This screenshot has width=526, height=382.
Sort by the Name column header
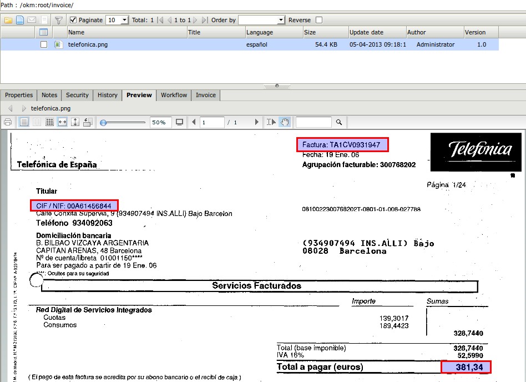(x=127, y=32)
